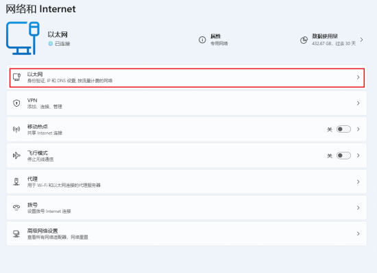377x273 pixels.
Task: Click the Ethernet row icon
Action: [x=16, y=77]
